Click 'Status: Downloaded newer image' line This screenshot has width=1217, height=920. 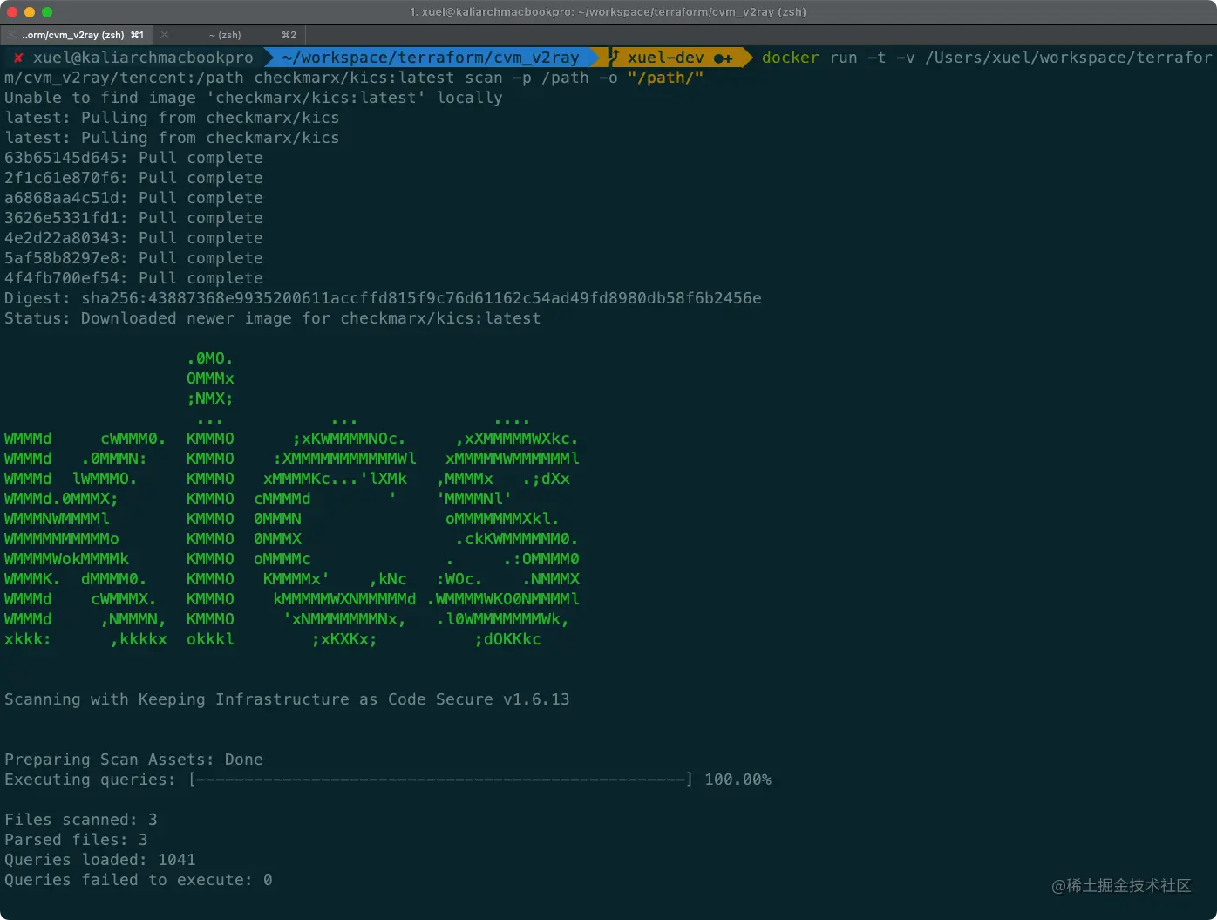click(272, 318)
